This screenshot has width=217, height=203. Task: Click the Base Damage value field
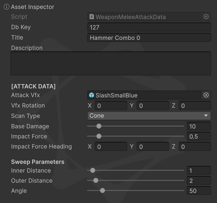pos(199,126)
